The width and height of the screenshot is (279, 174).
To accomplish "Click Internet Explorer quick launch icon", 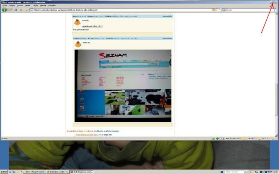I will click(x=14, y=172).
